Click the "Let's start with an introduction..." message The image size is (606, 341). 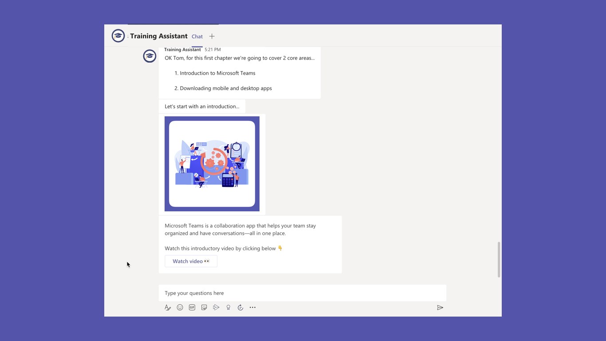[202, 106]
